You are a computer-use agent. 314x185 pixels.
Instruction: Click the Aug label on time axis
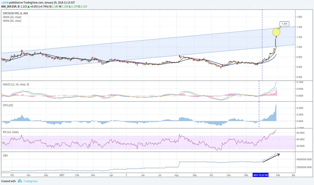(x=177, y=175)
